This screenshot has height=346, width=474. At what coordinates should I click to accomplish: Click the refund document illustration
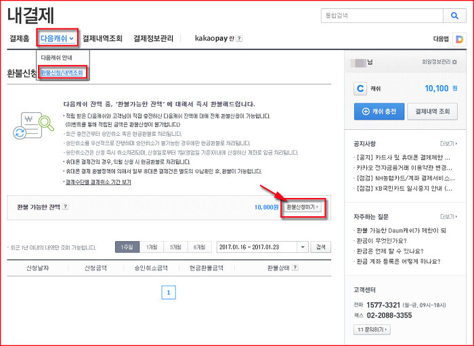(x=33, y=126)
